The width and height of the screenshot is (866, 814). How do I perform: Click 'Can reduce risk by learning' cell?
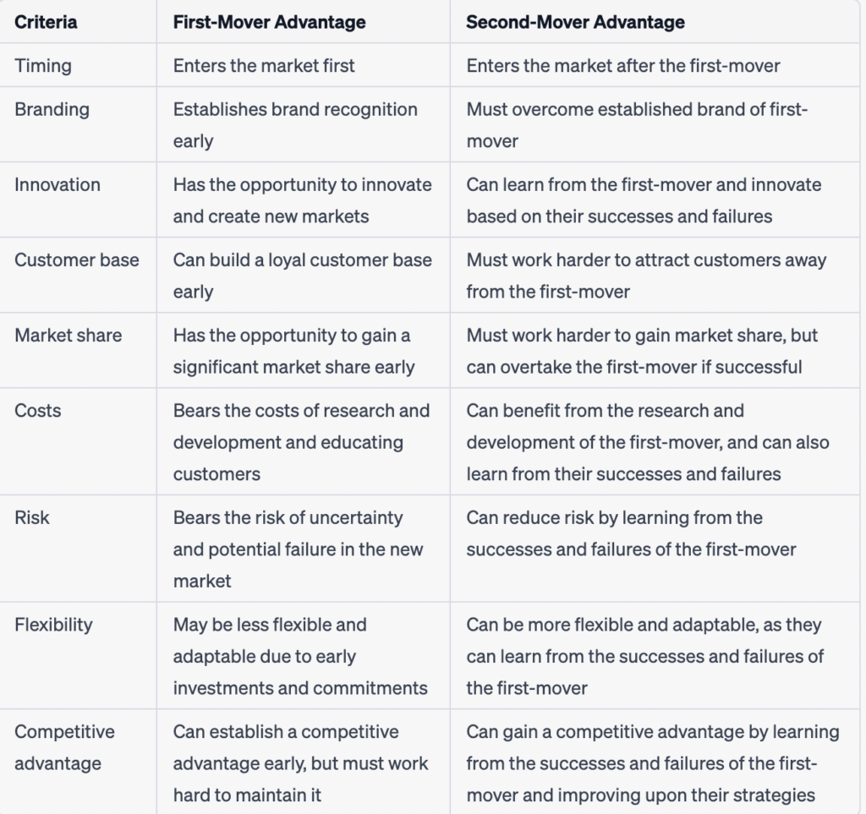[x=631, y=533]
